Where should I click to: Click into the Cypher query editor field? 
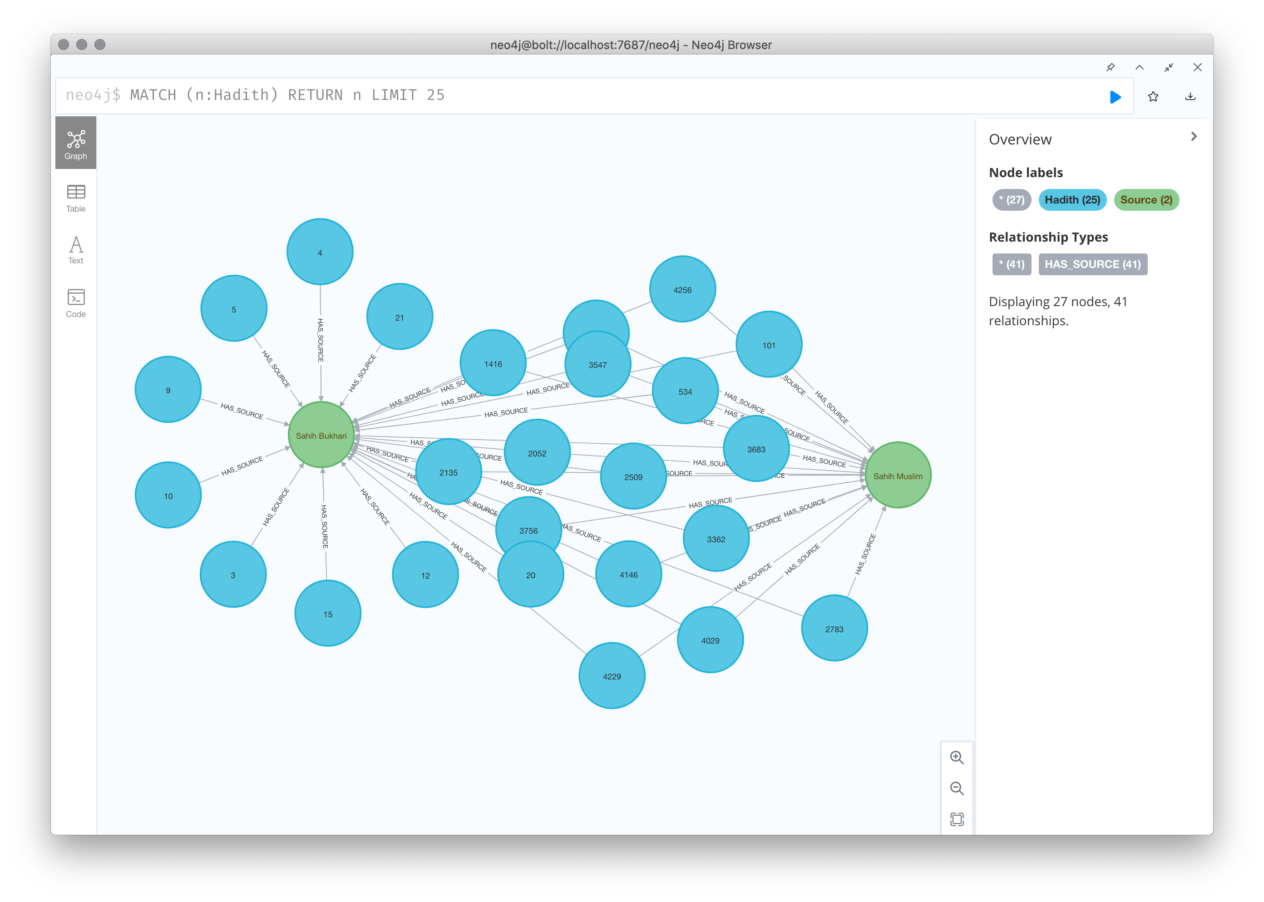coord(555,95)
